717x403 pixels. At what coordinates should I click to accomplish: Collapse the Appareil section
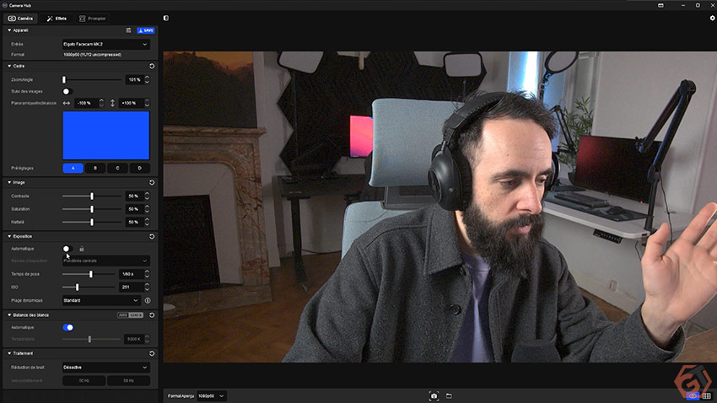click(9, 30)
